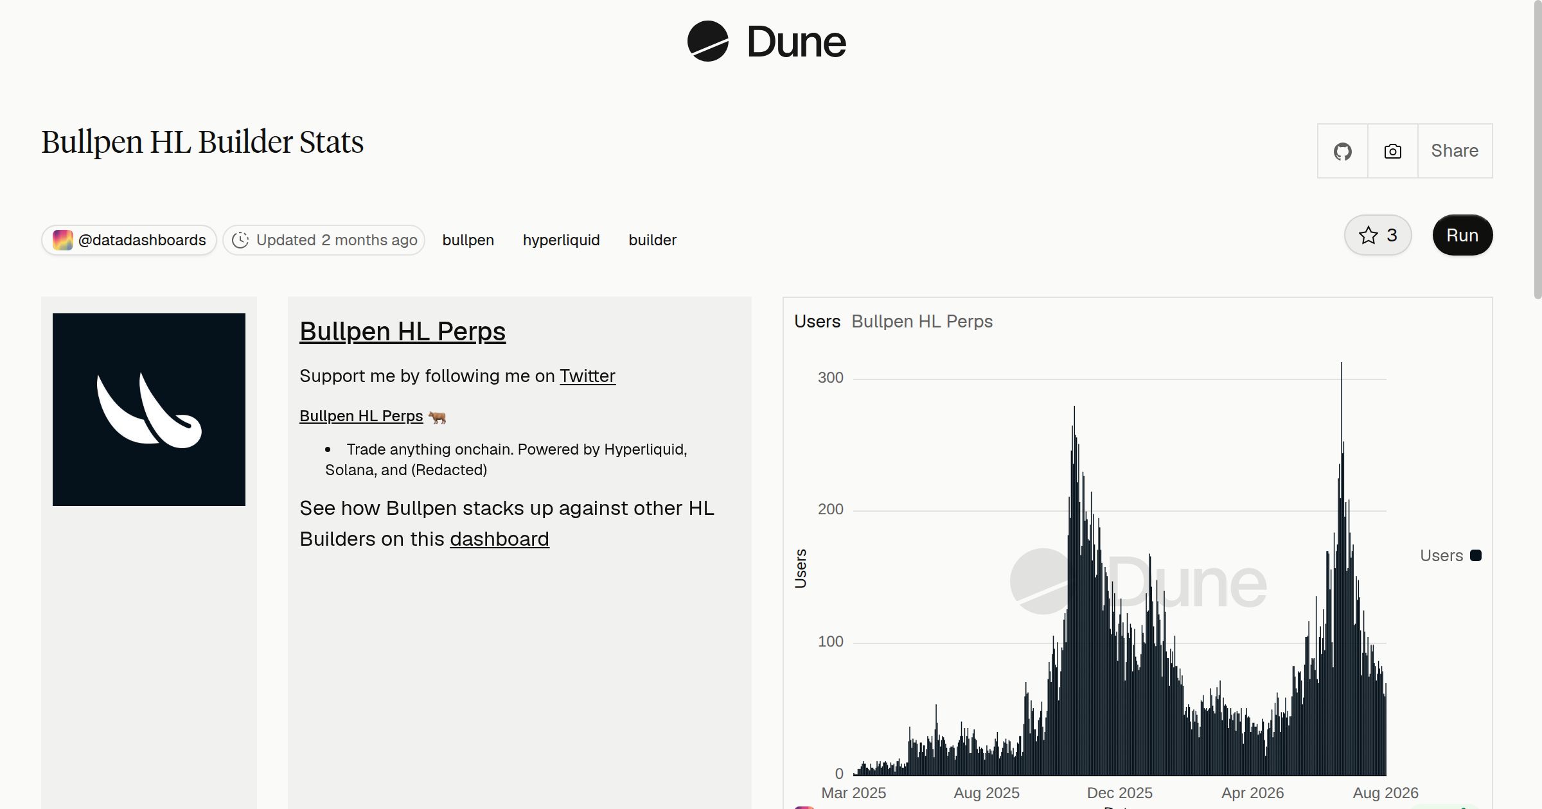
Task: Open the HL Builders dashboard link
Action: [x=499, y=539]
